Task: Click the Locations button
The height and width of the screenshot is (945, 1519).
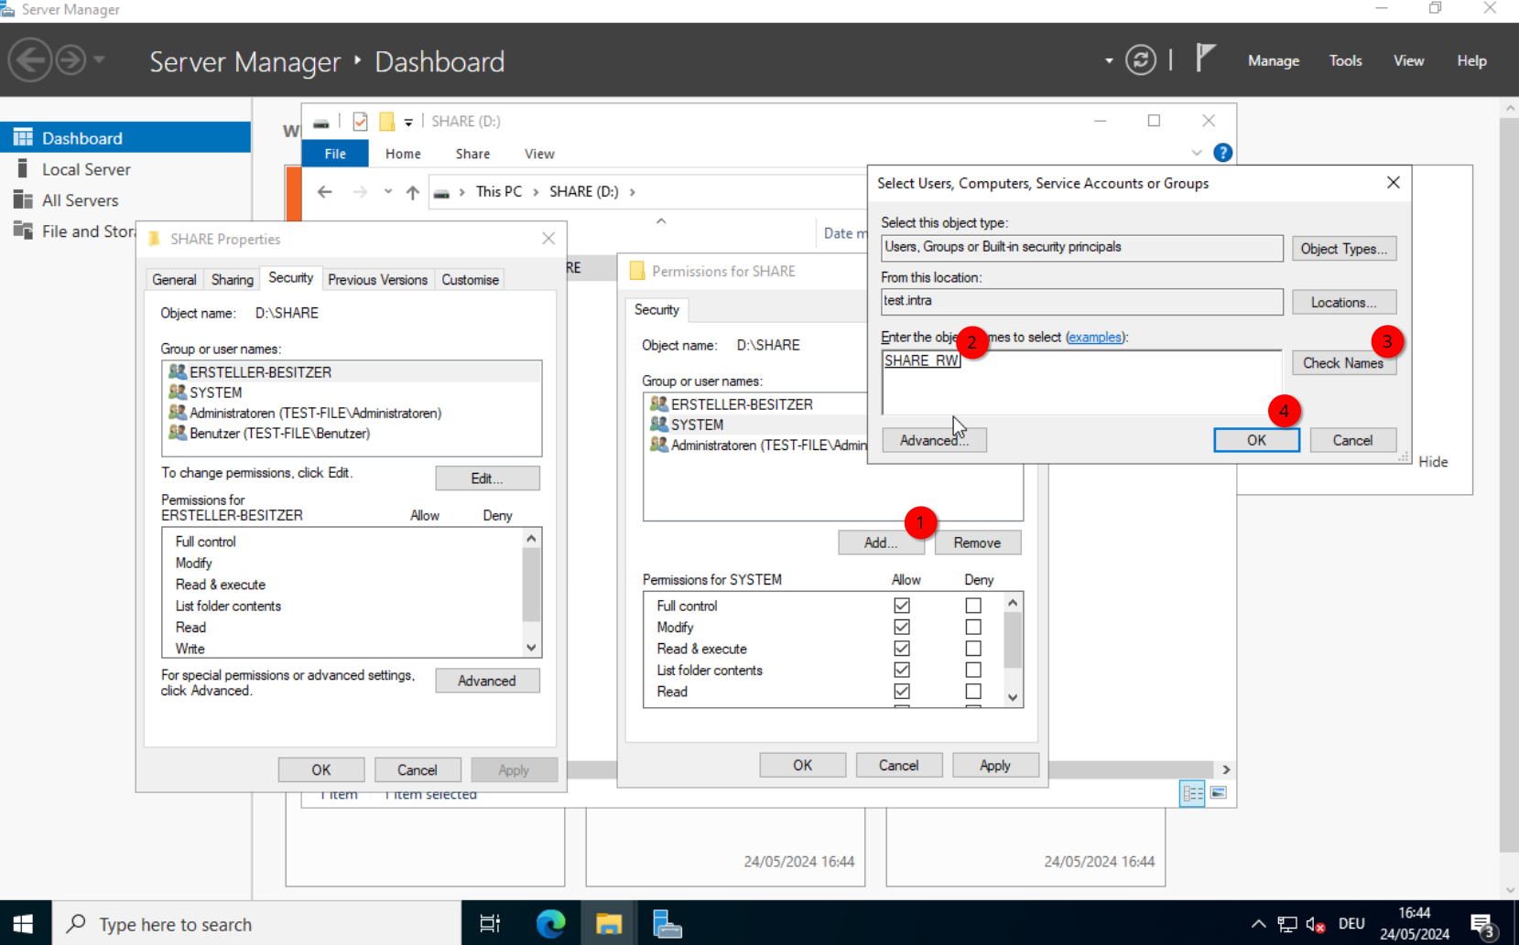Action: coord(1344,302)
